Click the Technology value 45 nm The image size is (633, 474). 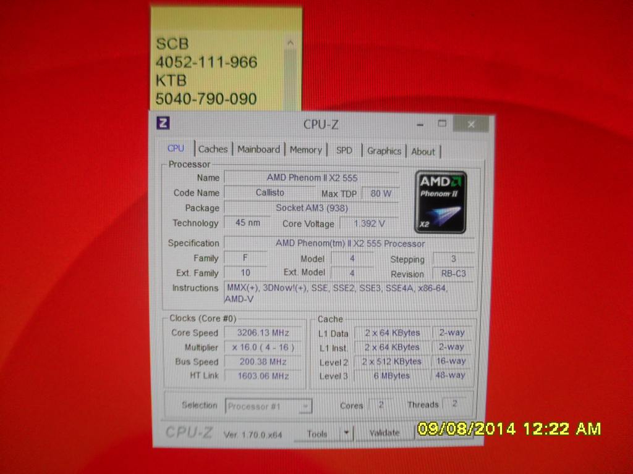pos(247,222)
